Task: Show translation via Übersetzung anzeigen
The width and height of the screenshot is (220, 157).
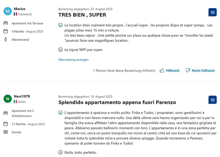Action: click(x=73, y=60)
